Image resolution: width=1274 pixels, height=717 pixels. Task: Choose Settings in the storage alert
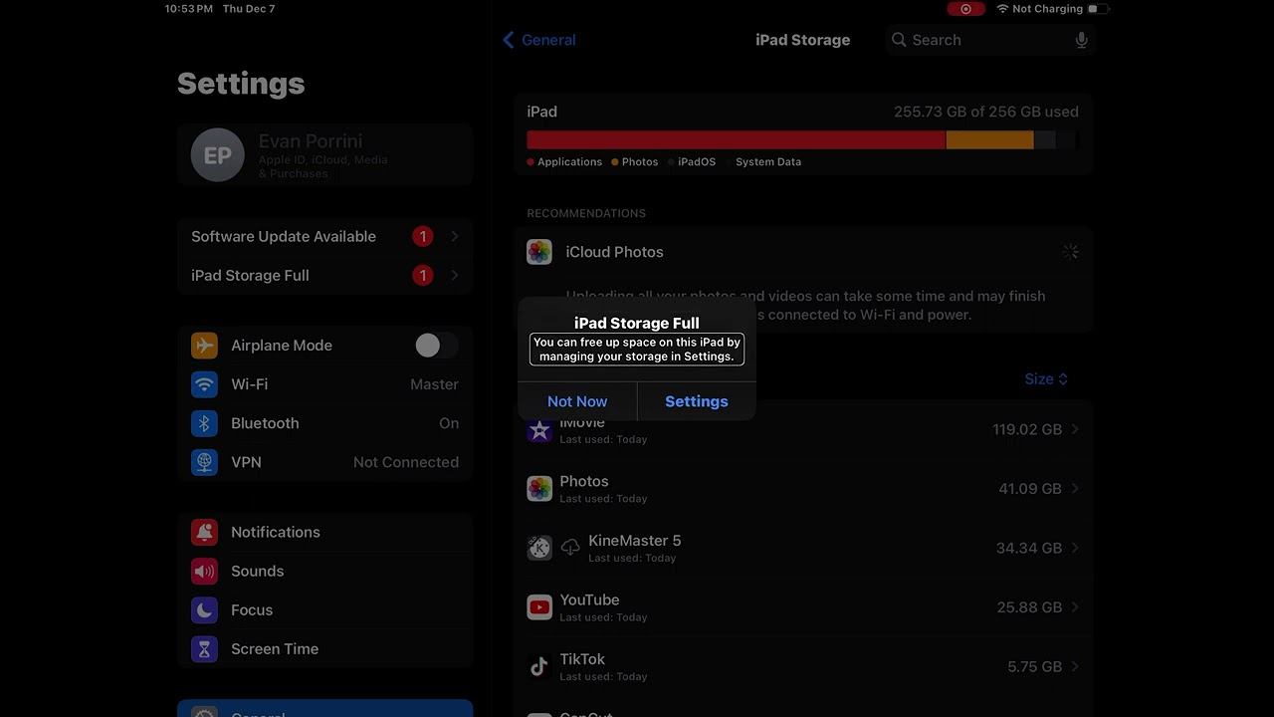pyautogui.click(x=697, y=401)
